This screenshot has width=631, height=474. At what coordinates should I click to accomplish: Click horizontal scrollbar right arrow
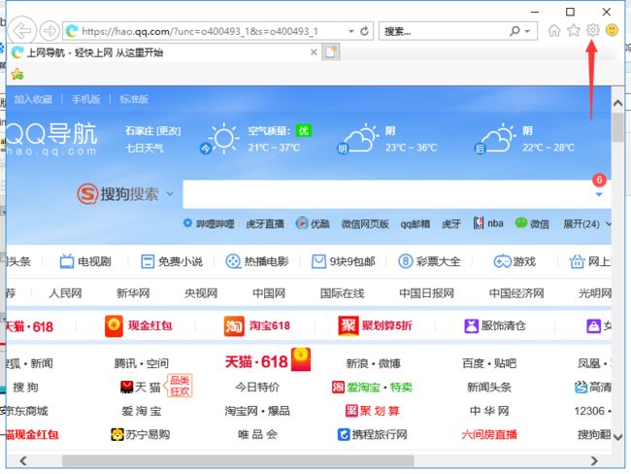pos(594,460)
